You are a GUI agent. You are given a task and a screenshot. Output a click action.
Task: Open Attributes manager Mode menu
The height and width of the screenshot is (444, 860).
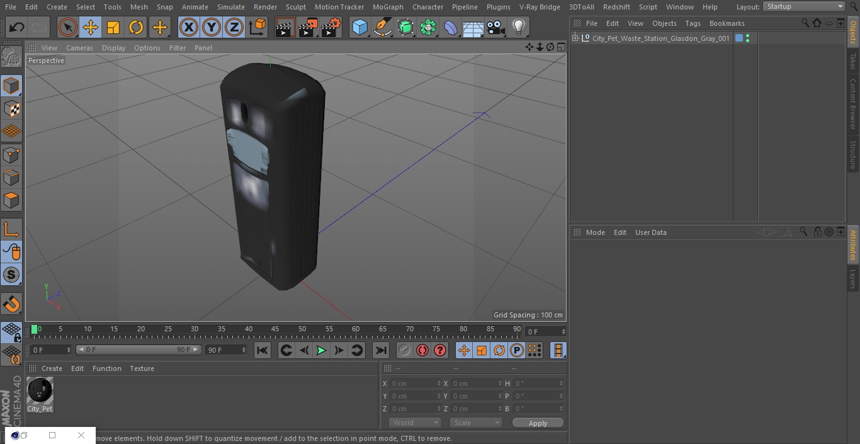[595, 232]
